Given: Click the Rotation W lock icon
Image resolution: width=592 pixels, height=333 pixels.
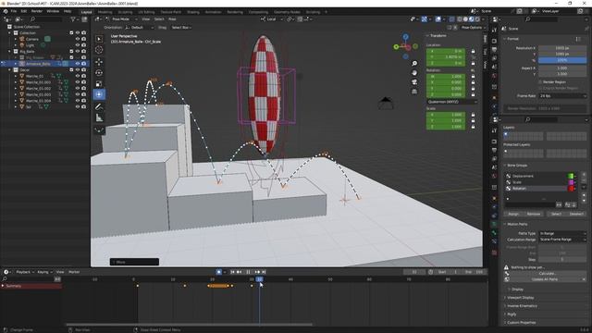Looking at the screenshot, I should point(473,76).
